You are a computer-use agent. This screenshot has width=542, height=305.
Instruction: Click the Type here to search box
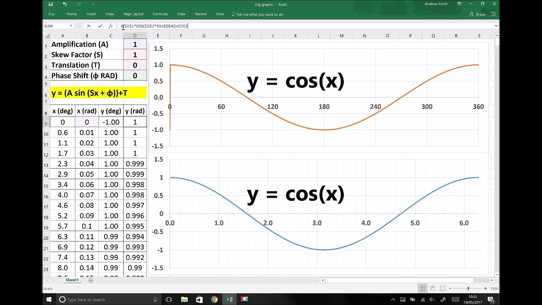pos(108,299)
